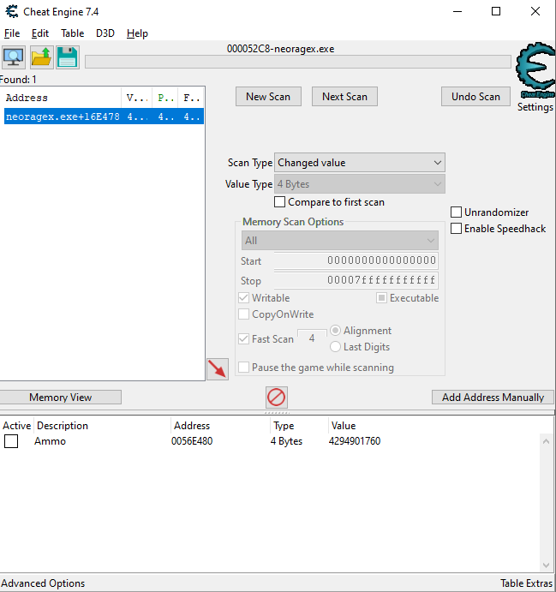Click the Next Scan button

(x=344, y=97)
